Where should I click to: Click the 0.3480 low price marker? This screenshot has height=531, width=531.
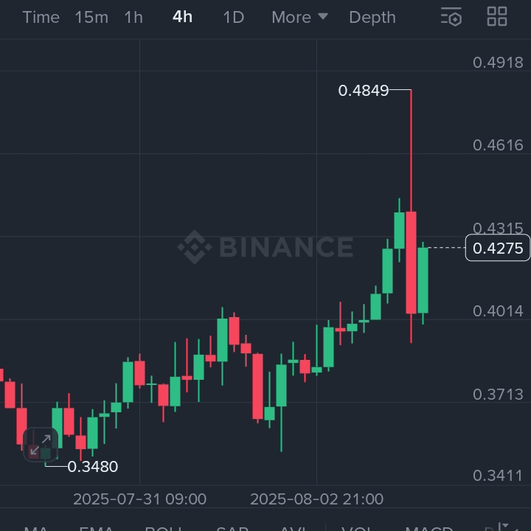92,466
